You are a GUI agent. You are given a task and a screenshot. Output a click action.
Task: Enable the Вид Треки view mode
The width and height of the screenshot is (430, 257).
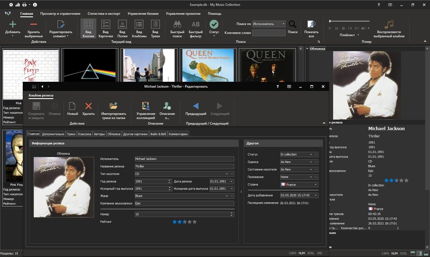tap(155, 25)
